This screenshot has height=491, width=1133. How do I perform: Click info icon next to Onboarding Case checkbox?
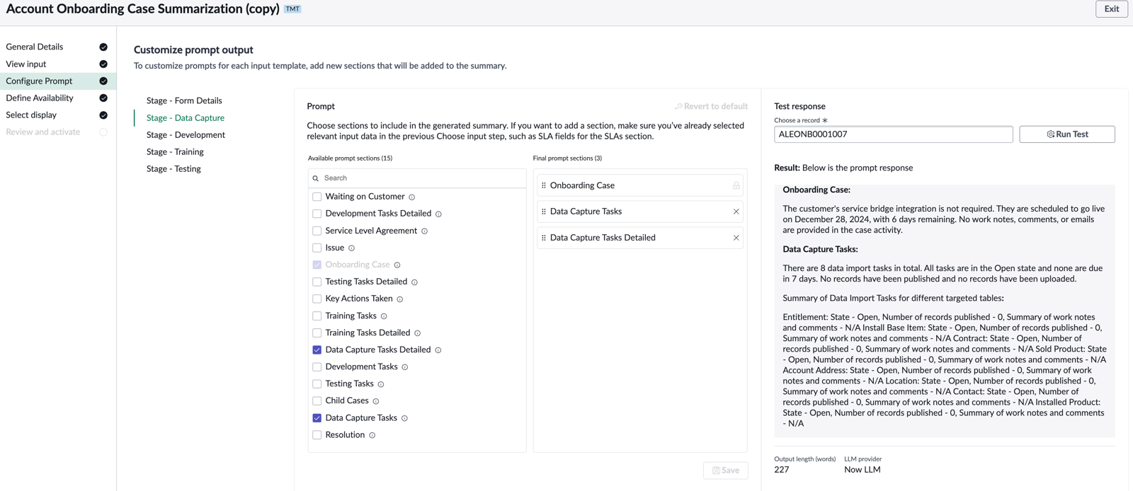397,265
